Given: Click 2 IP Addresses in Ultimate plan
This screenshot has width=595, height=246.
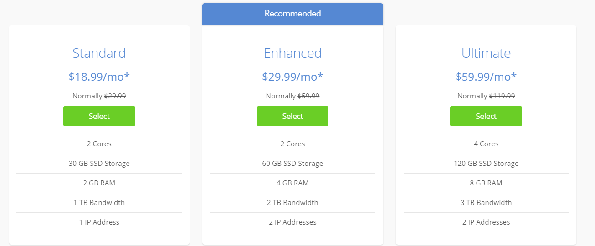Looking at the screenshot, I should [x=486, y=222].
